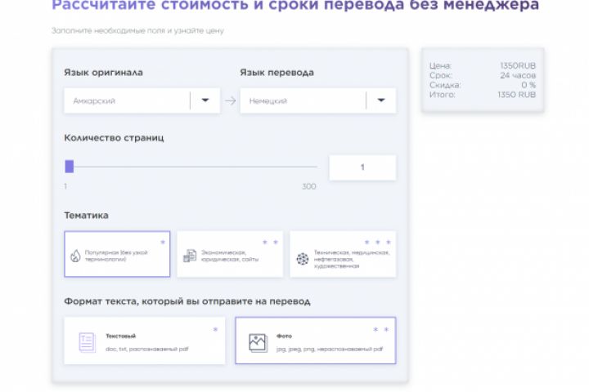Click the price summary panel showing Итого
This screenshot has width=589, height=392.
(483, 80)
